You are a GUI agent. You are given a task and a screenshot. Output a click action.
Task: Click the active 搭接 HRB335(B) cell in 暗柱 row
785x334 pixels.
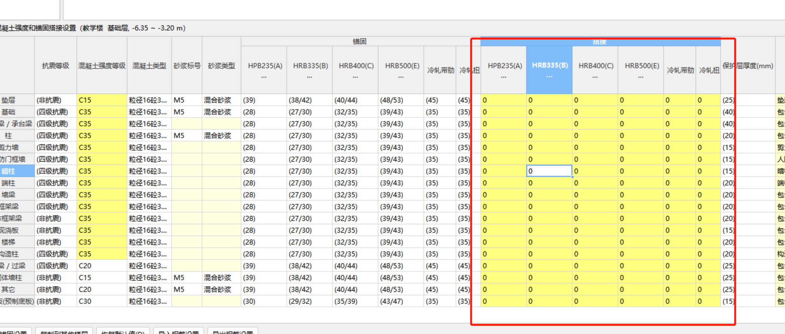tap(549, 171)
